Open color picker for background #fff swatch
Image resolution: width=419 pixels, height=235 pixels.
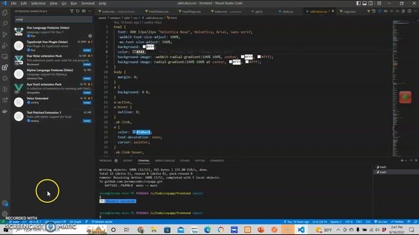coord(144,46)
